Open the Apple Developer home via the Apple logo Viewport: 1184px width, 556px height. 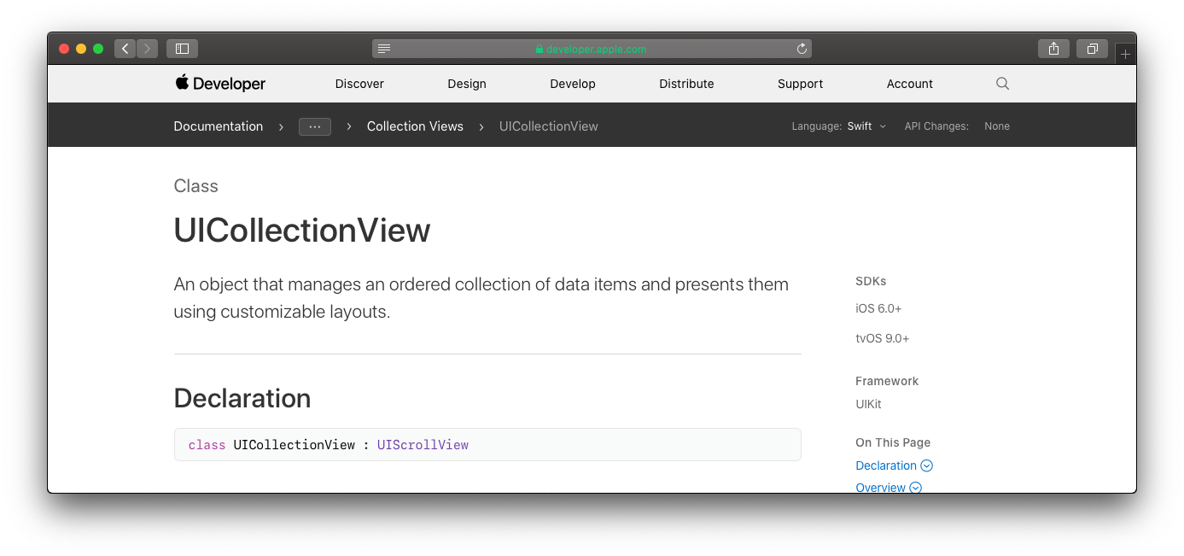[182, 83]
